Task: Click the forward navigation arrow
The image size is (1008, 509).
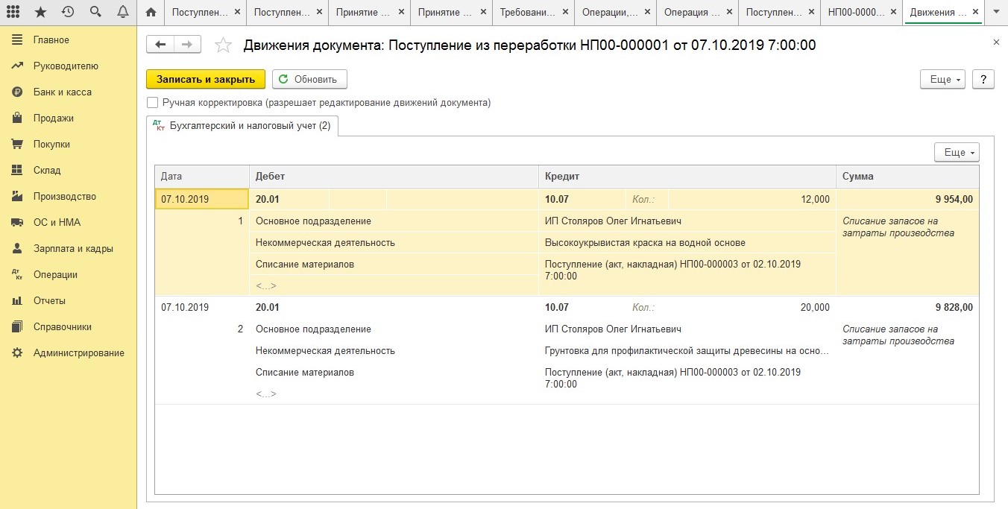Action: [x=187, y=45]
